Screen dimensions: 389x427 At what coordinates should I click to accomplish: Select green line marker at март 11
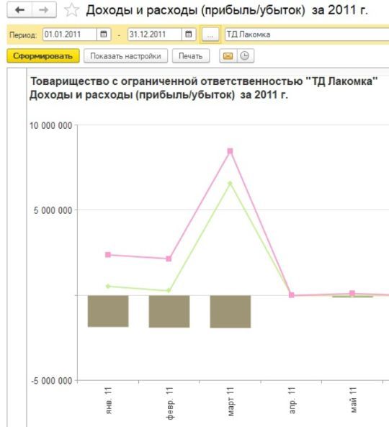231,184
